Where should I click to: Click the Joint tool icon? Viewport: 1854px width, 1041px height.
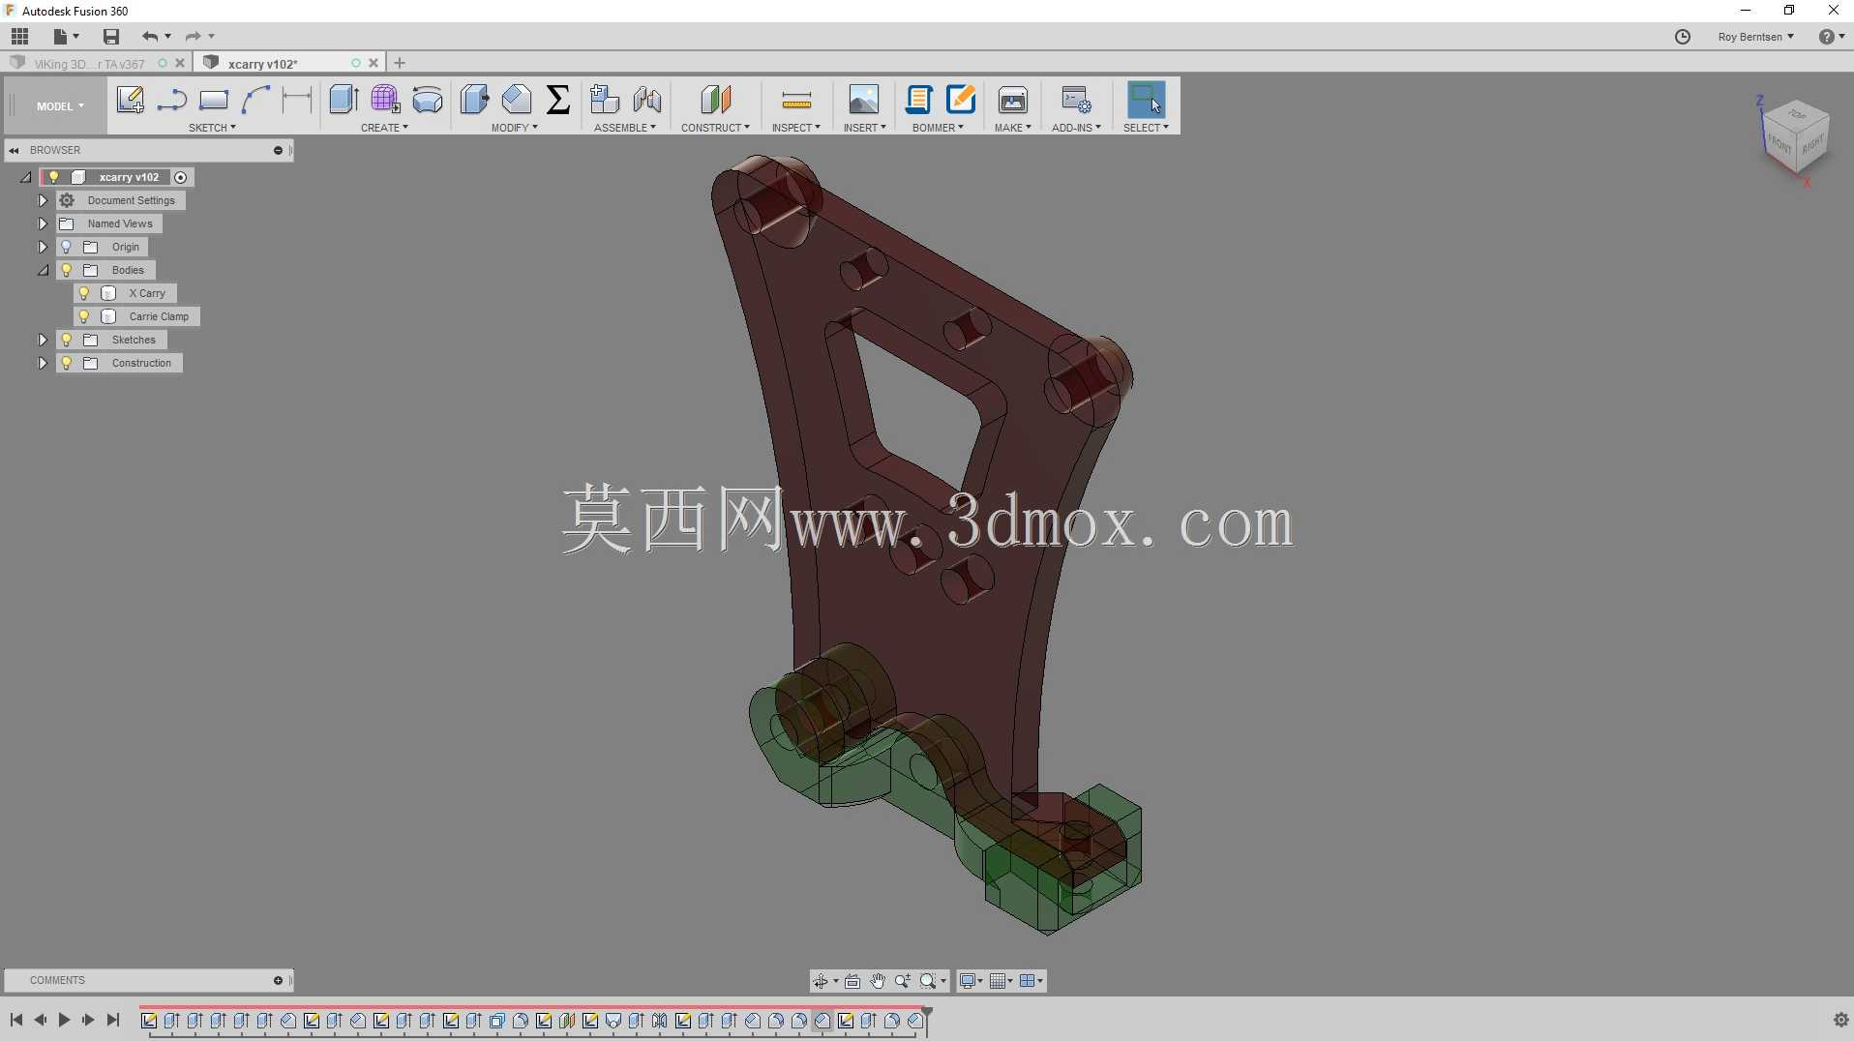click(647, 100)
